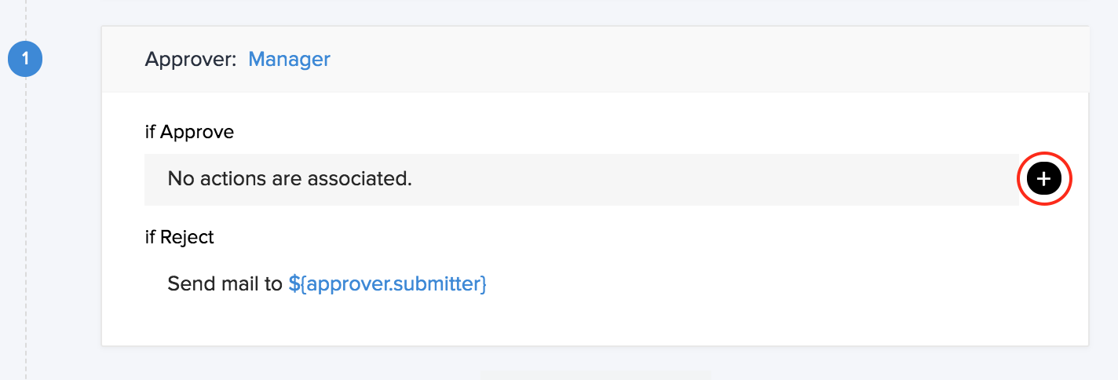Select the "No actions are associated." row
The width and height of the screenshot is (1118, 380).
581,180
